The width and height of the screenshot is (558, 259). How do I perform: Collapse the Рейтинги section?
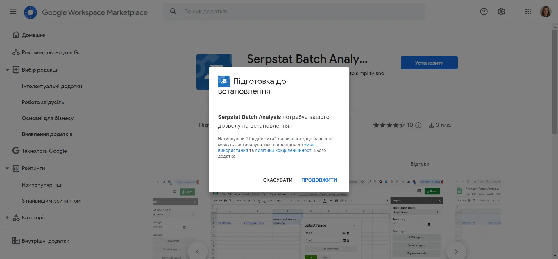point(7,168)
